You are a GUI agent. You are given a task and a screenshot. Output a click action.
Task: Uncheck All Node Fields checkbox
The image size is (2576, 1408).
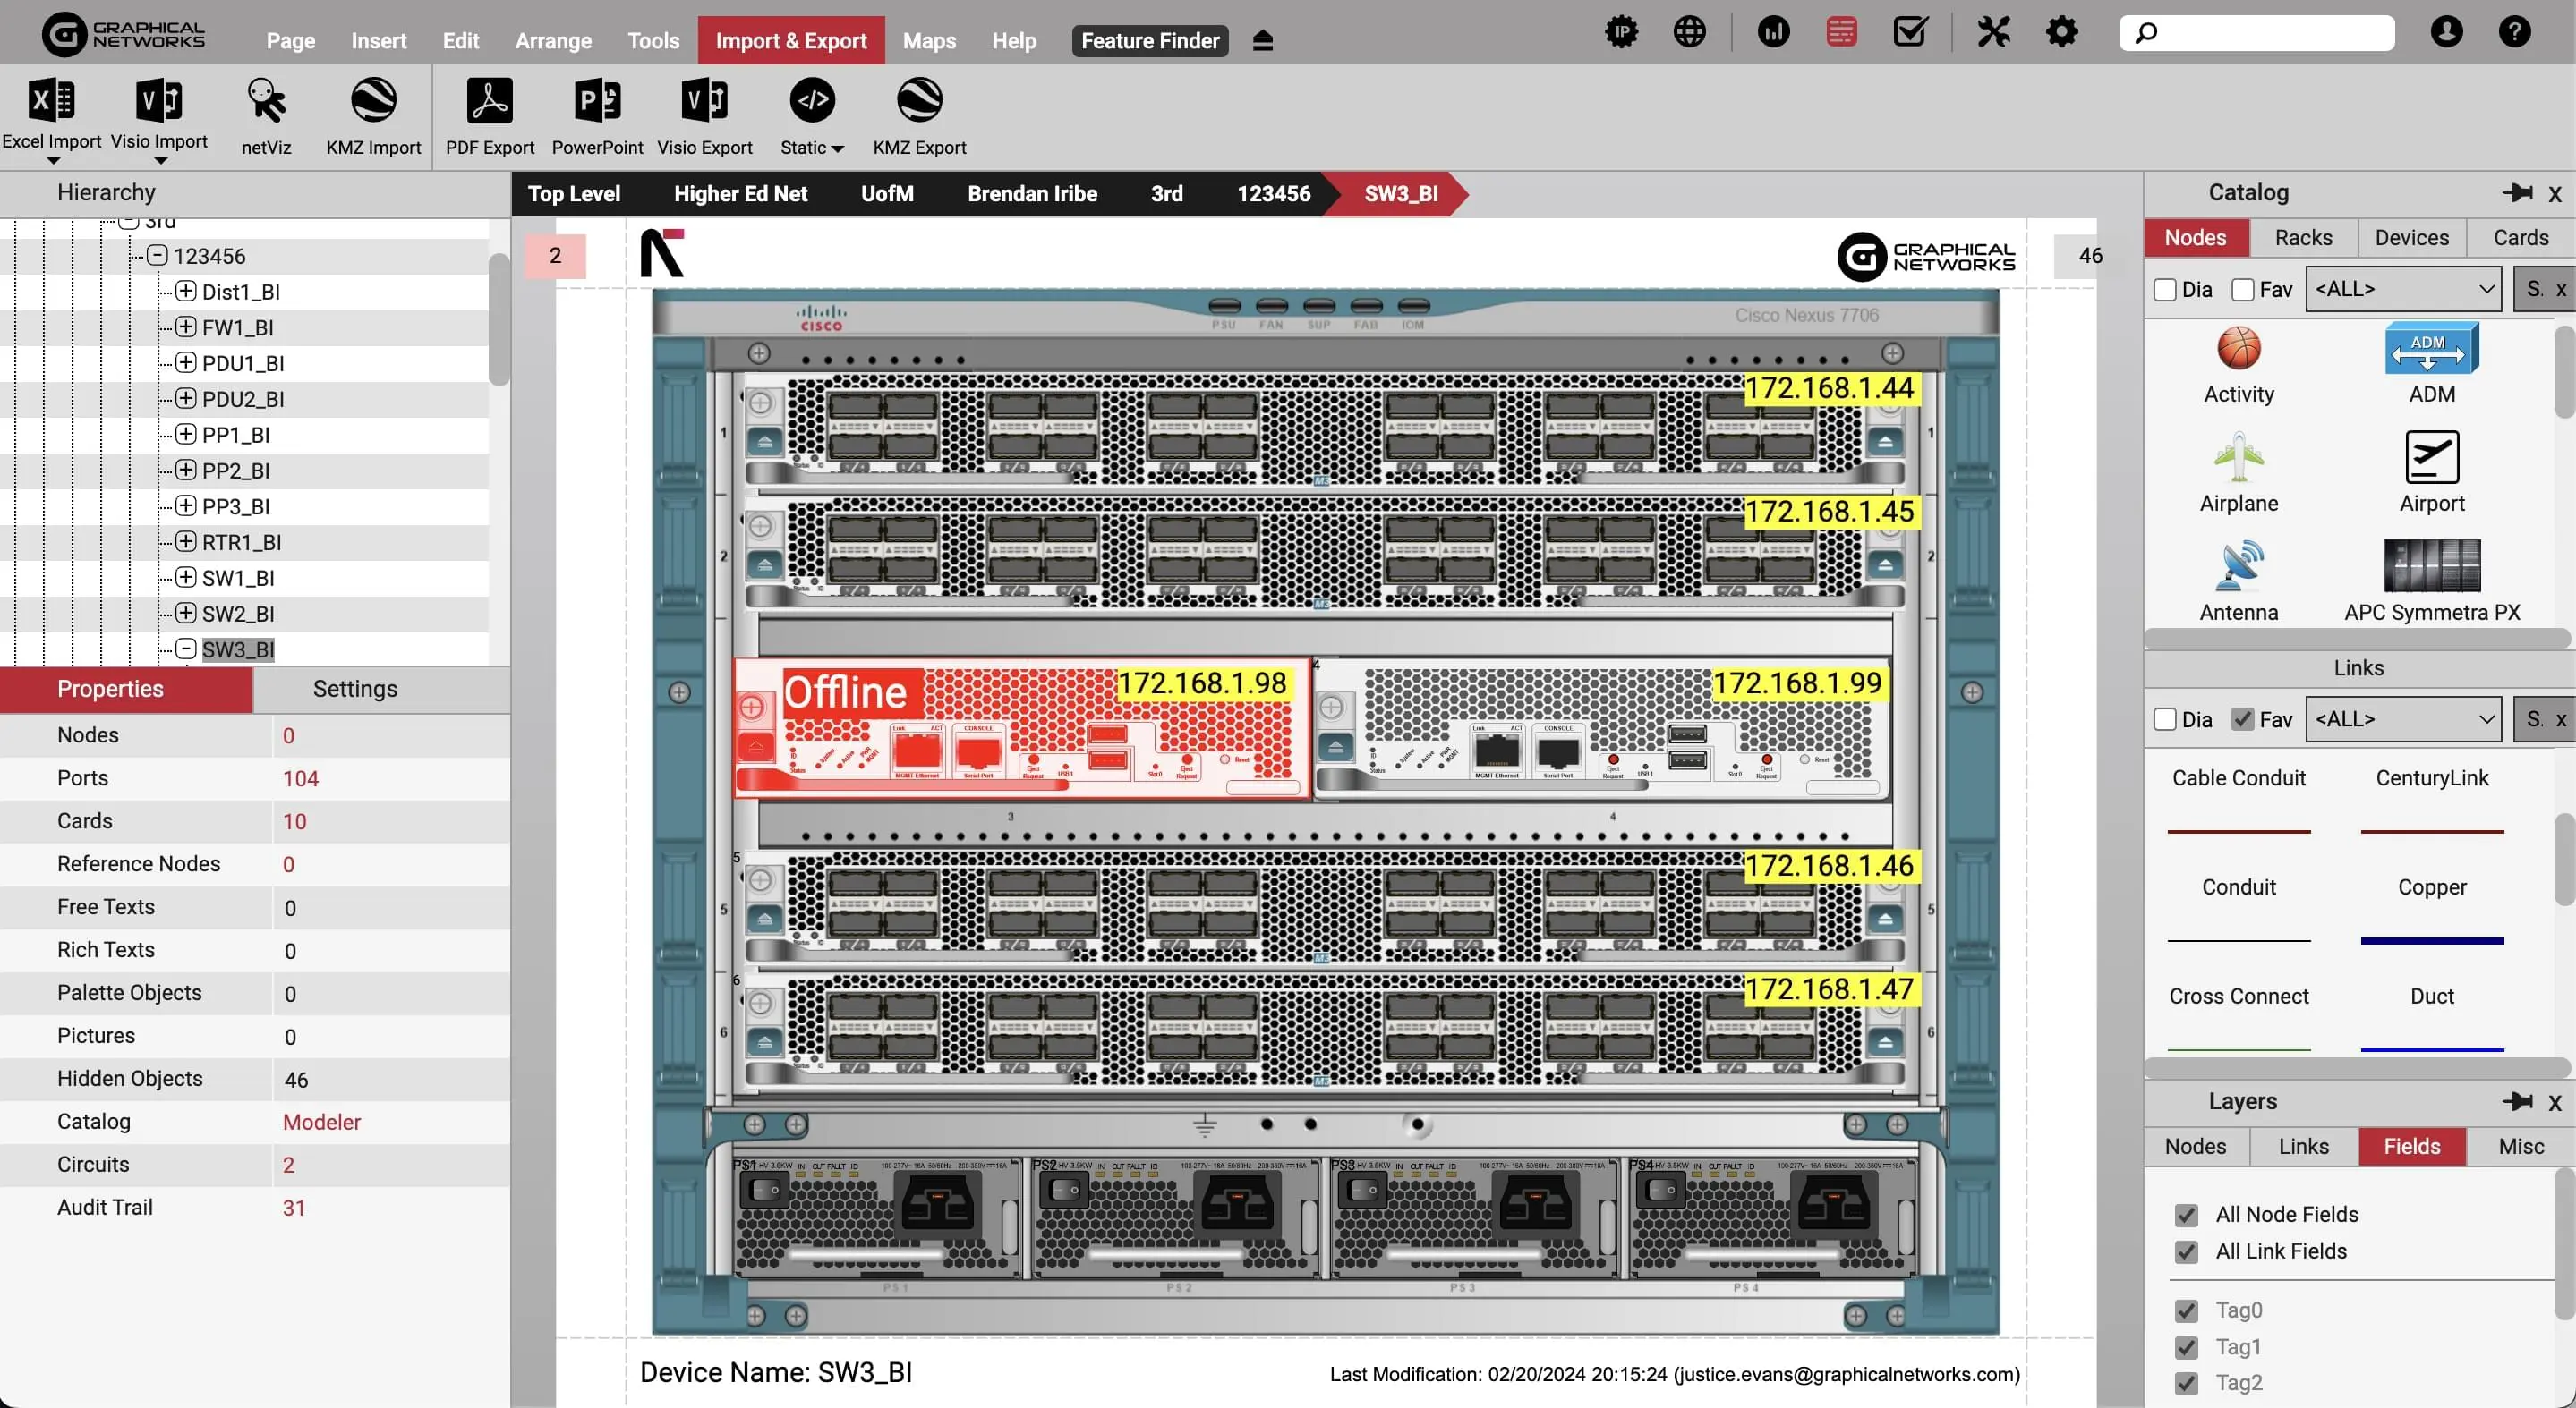(x=2186, y=1215)
